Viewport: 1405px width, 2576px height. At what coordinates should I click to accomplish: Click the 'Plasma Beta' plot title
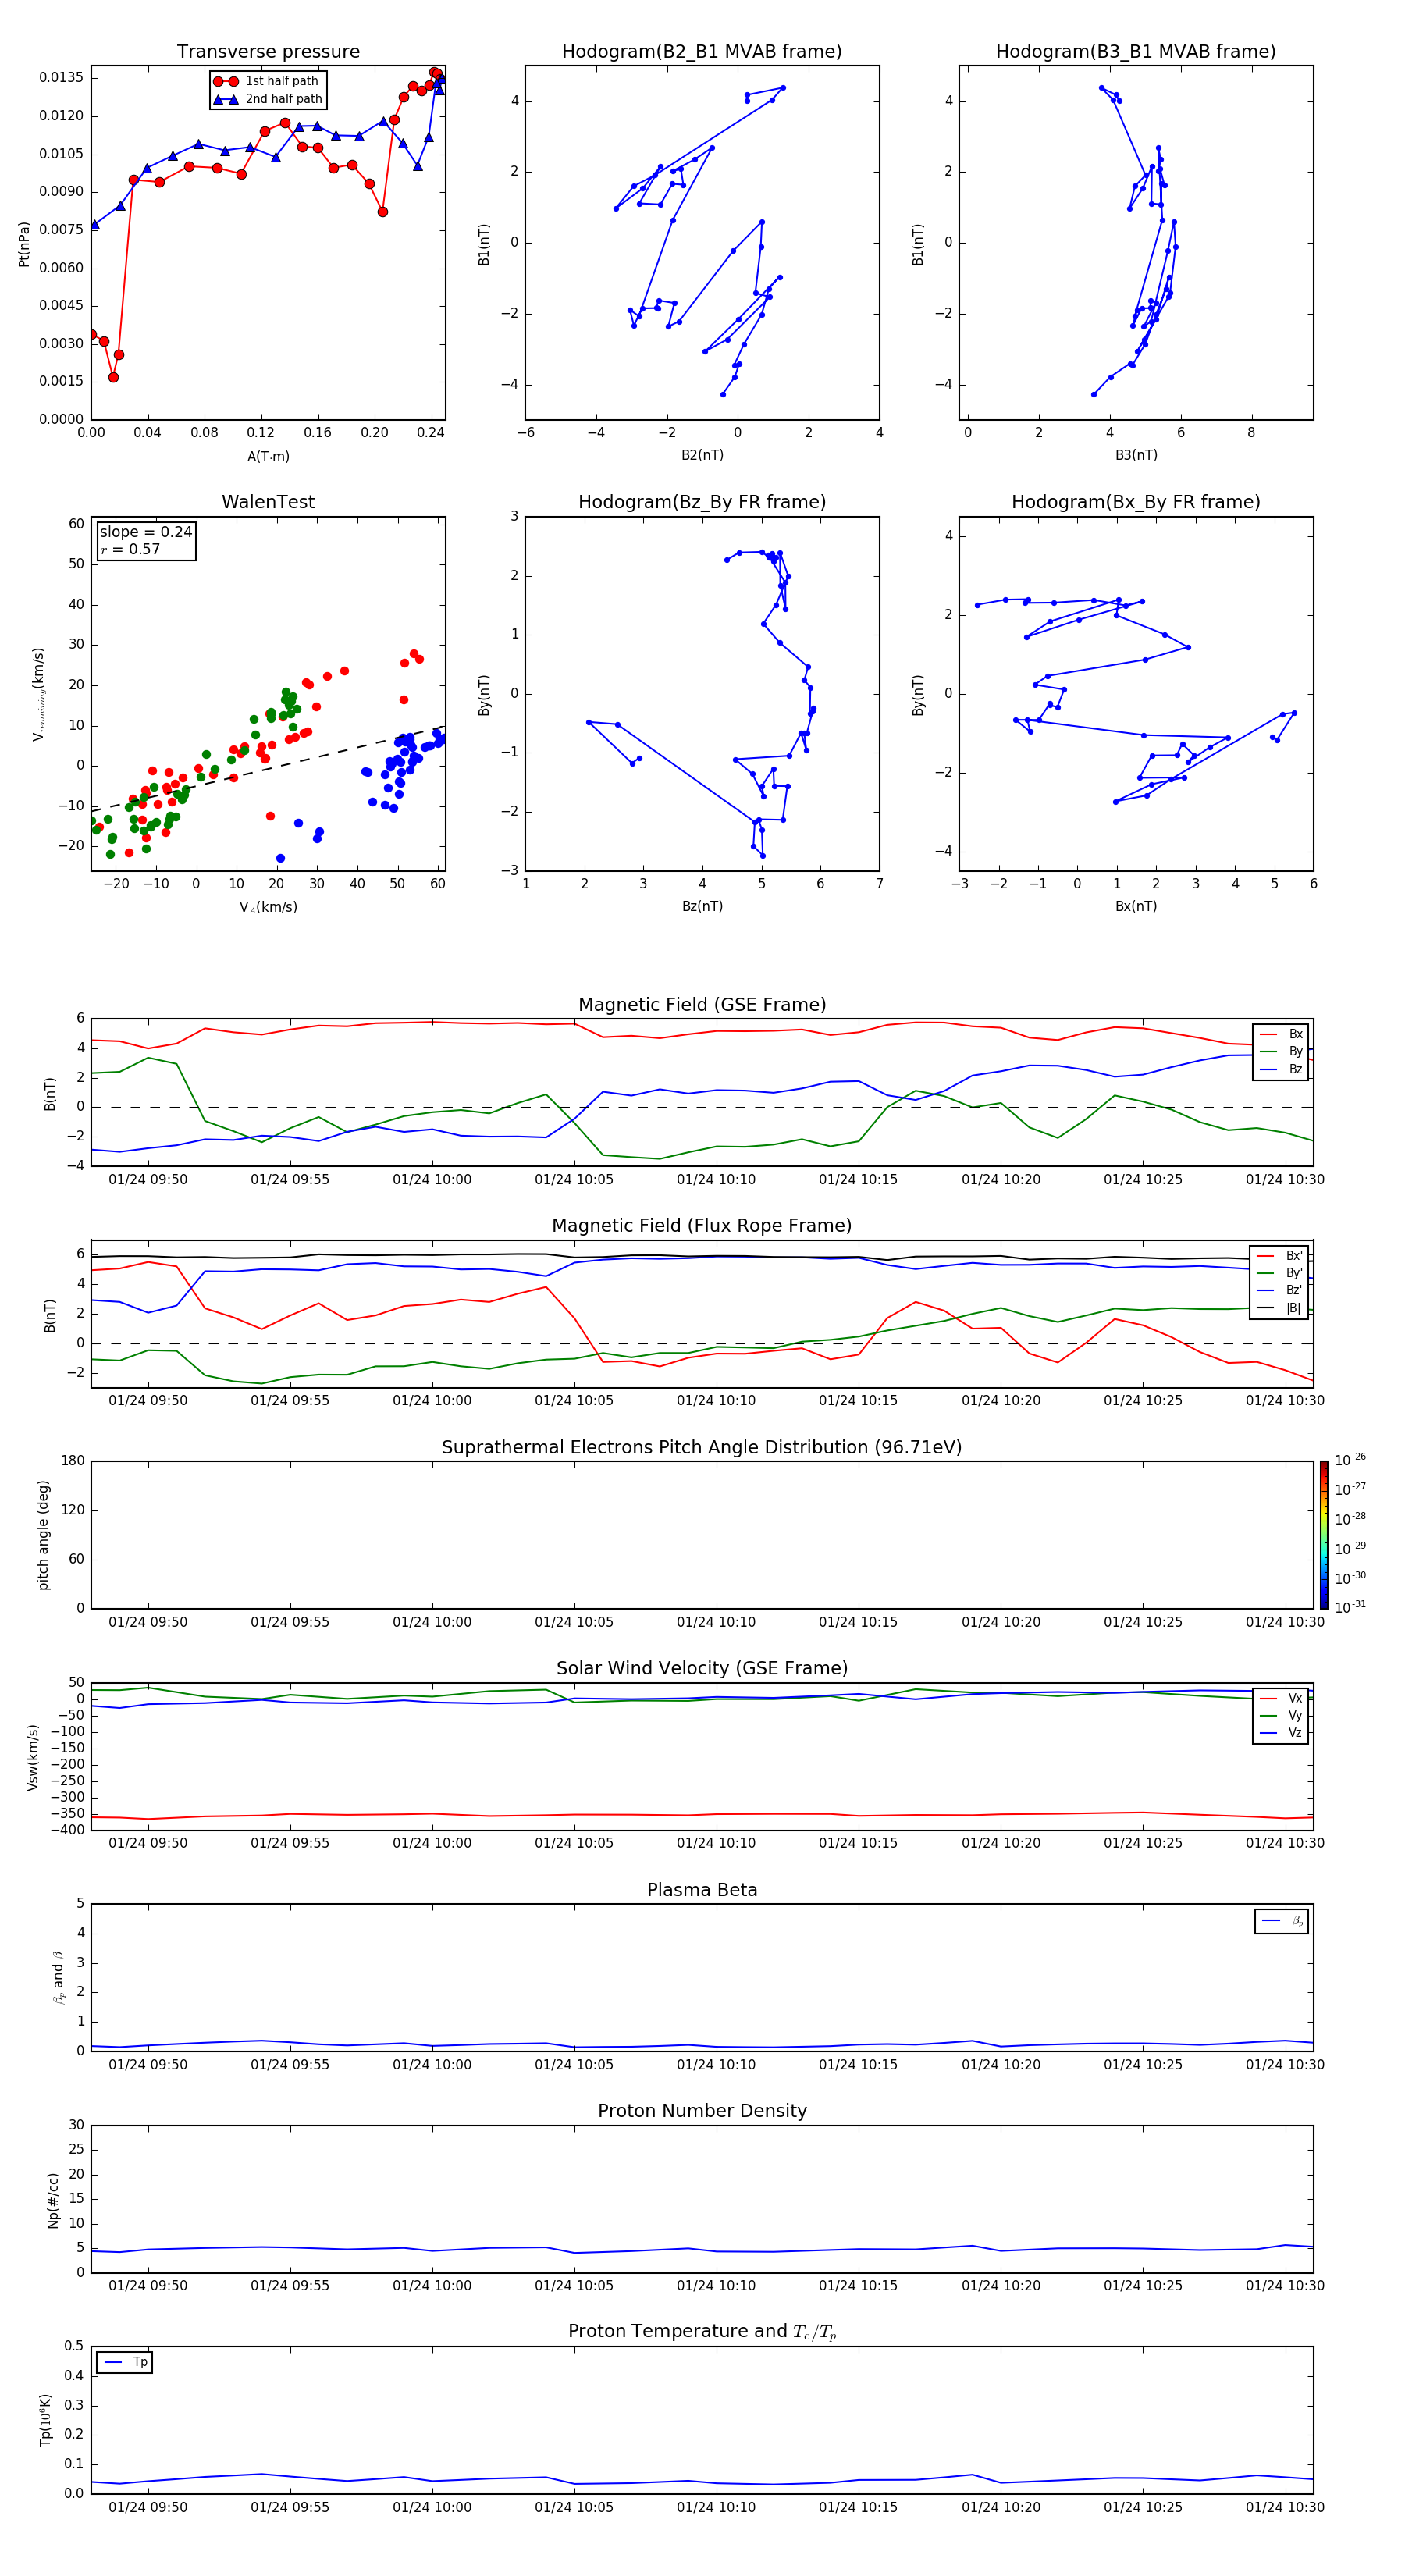point(702,1891)
